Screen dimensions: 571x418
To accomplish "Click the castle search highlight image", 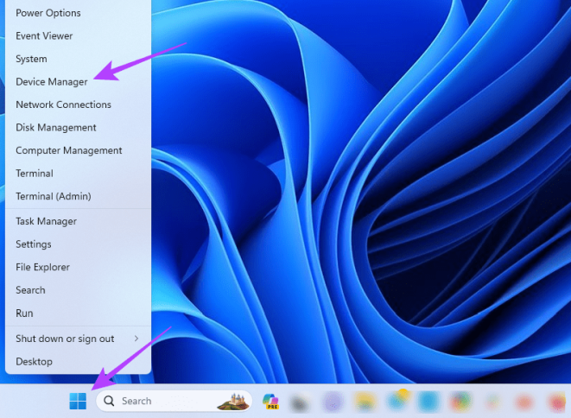I will pos(232,401).
